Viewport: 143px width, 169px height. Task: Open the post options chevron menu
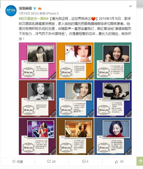130,6
